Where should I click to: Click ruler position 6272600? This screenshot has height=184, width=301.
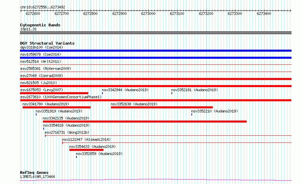pos(33,14)
